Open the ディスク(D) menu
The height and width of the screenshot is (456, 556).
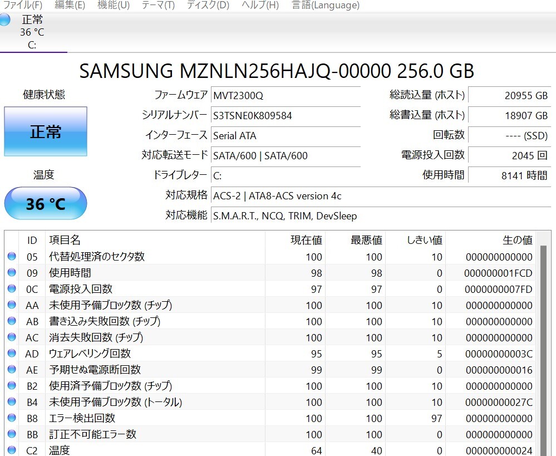(208, 5)
